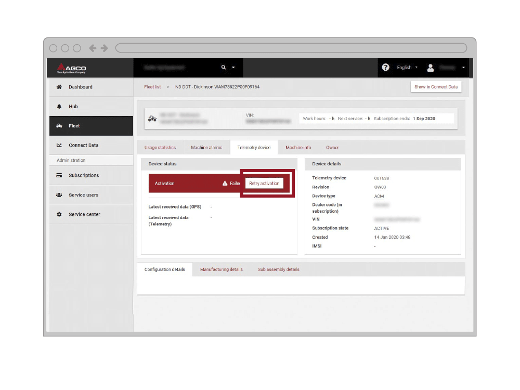Select Fleet in the sidebar
This screenshot has height=390, width=520.
click(91, 126)
